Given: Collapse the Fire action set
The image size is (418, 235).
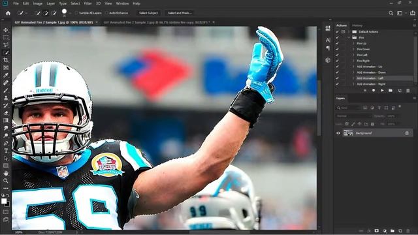Looking at the screenshot, I should click(x=349, y=38).
